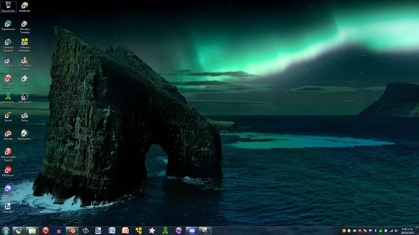419x235 pixels.
Task: Open Microsoft Word from the taskbar
Action: 112,231
